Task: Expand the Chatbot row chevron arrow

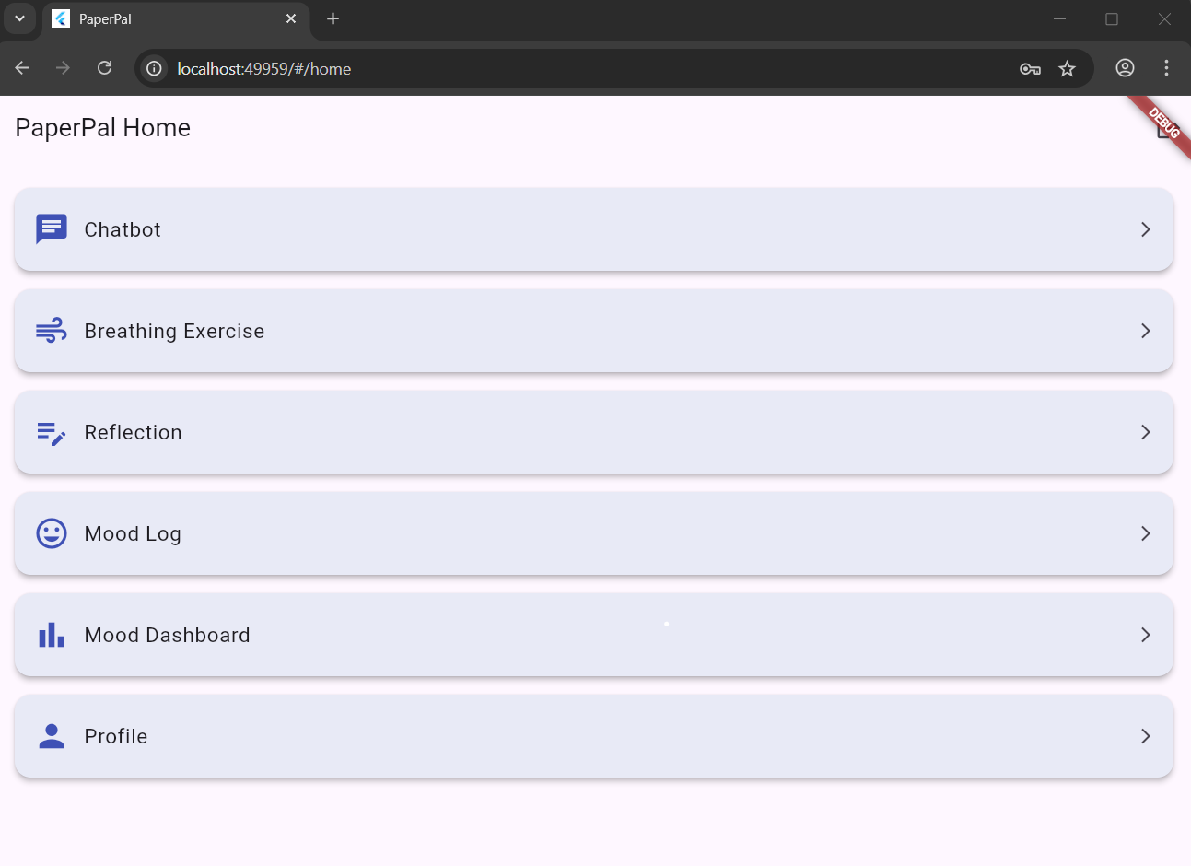Action: coord(1145,229)
